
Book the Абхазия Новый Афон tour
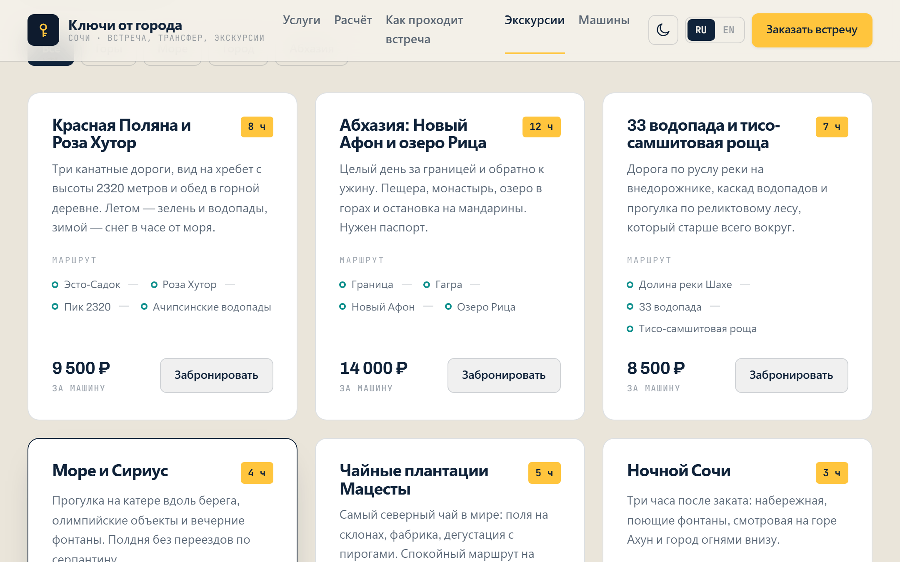click(504, 375)
